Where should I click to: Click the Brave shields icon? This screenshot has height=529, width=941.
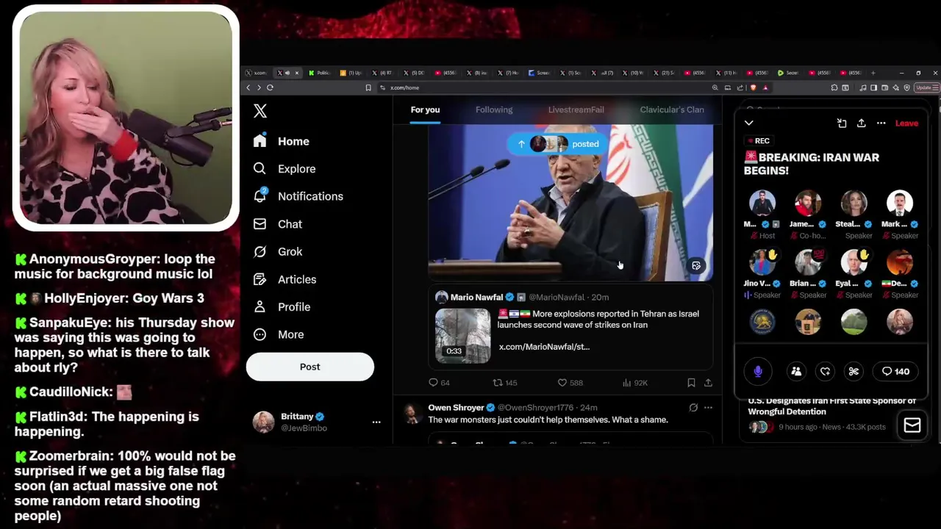coord(754,87)
